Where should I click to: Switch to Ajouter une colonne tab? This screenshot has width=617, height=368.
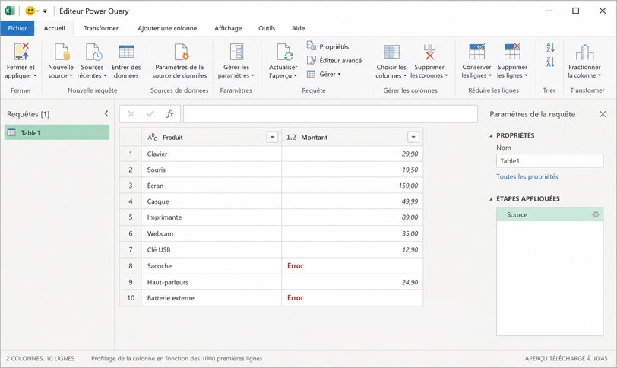click(167, 28)
